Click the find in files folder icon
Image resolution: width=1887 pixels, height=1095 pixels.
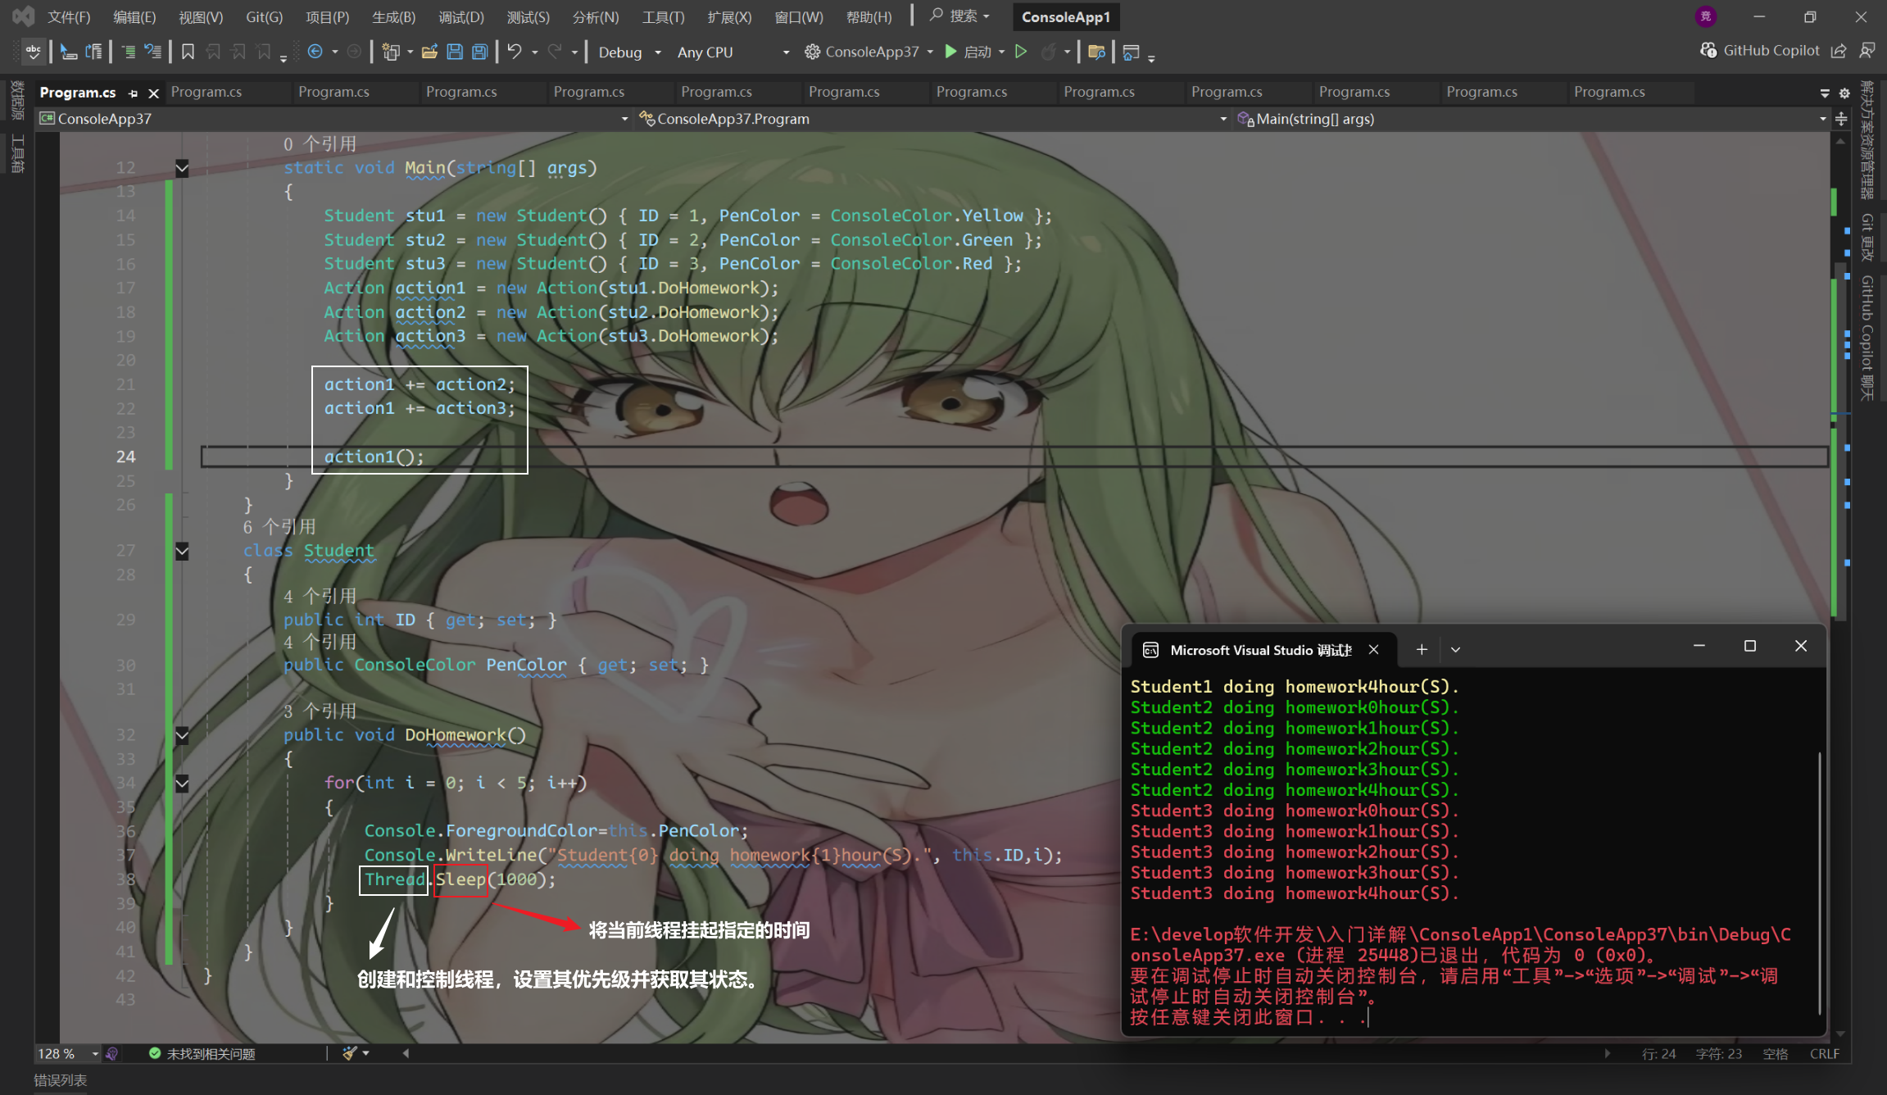(1096, 52)
